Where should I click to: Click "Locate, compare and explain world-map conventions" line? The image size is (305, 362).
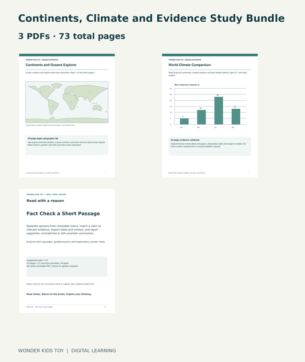click(x=60, y=73)
